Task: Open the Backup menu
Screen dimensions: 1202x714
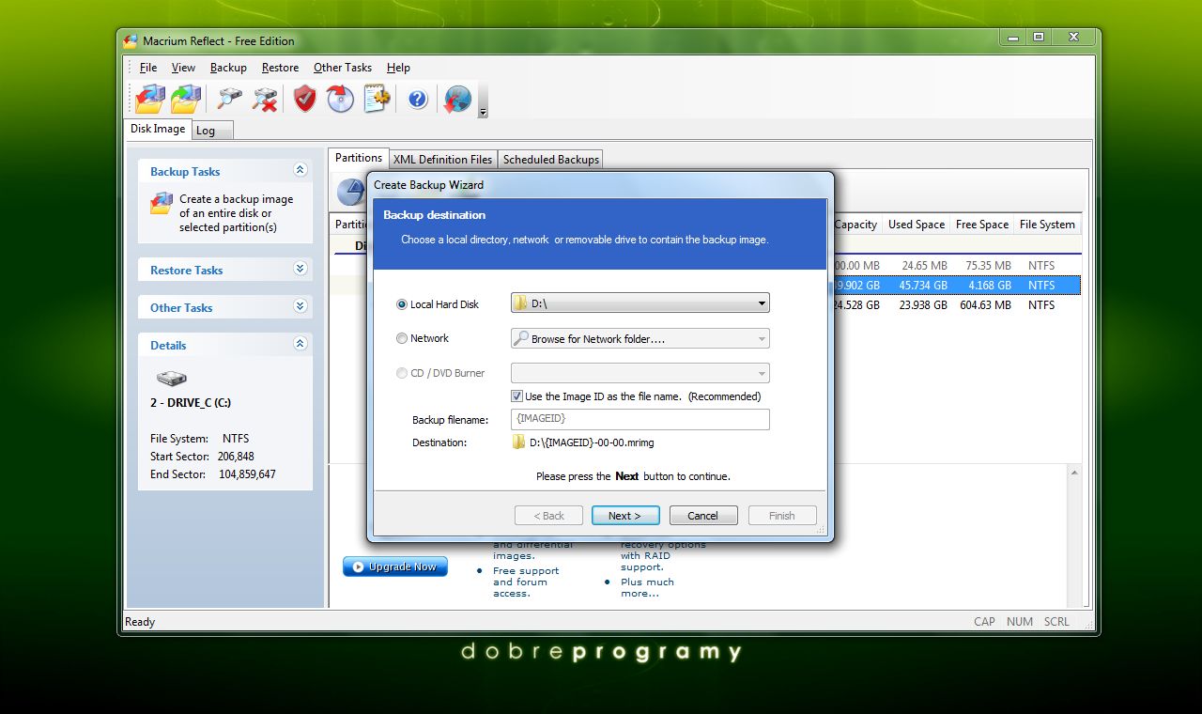Action: click(228, 68)
